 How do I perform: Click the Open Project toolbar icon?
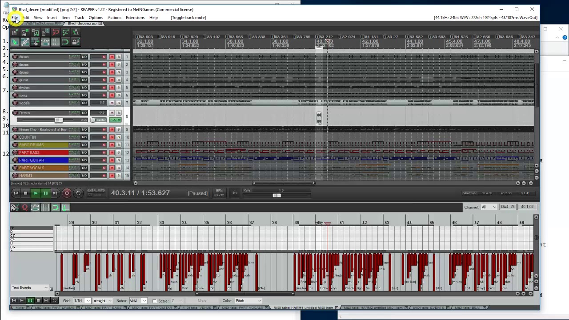tap(25, 32)
